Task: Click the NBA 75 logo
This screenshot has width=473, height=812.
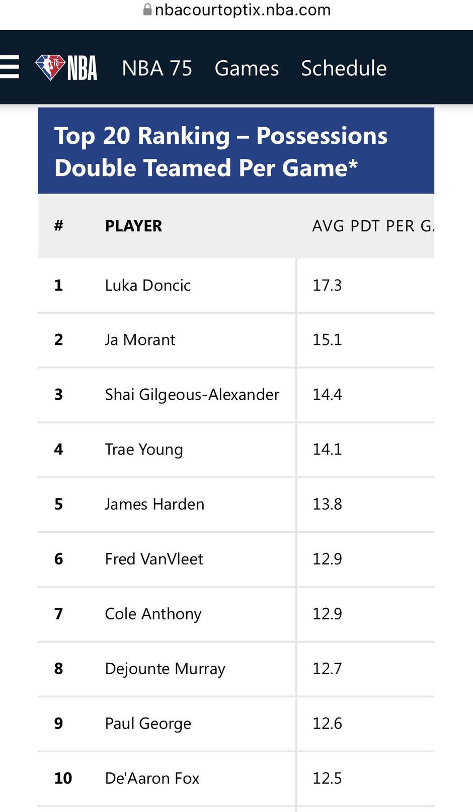Action: coord(66,68)
